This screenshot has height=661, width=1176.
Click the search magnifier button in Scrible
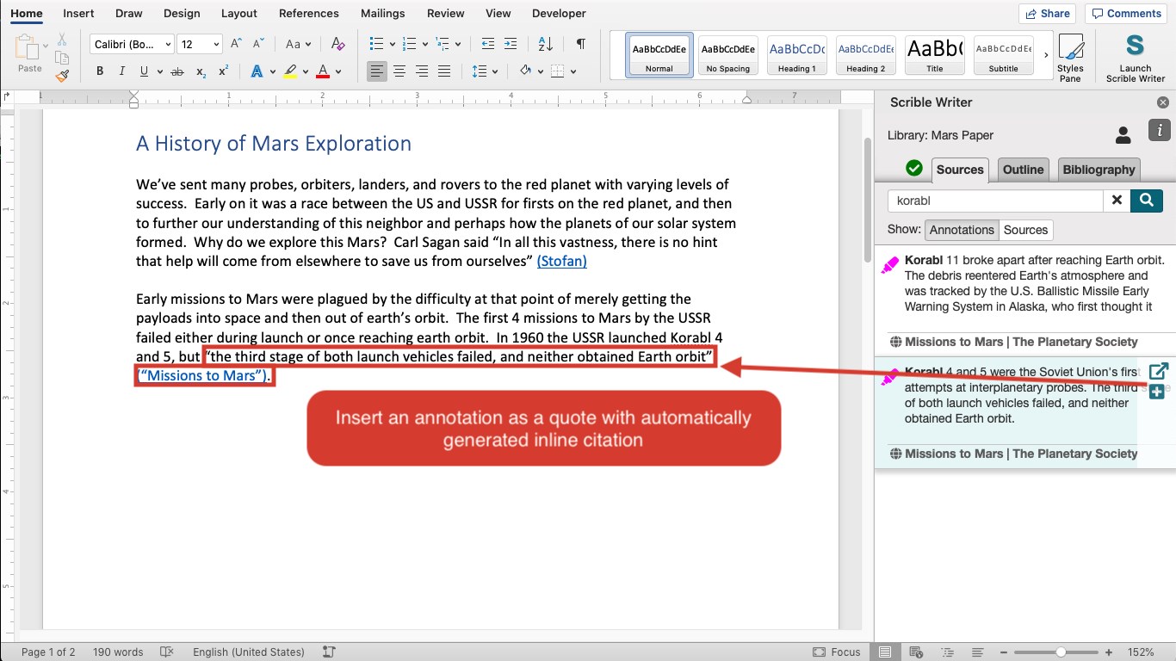click(x=1146, y=201)
